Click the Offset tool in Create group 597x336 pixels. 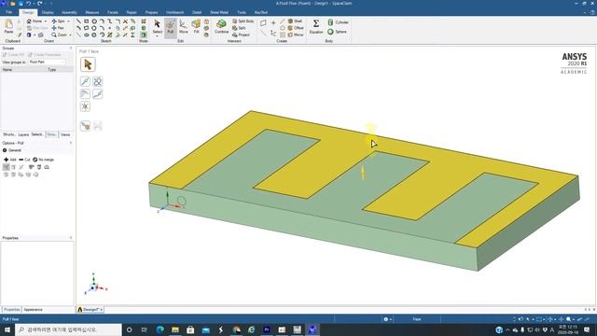(x=296, y=28)
